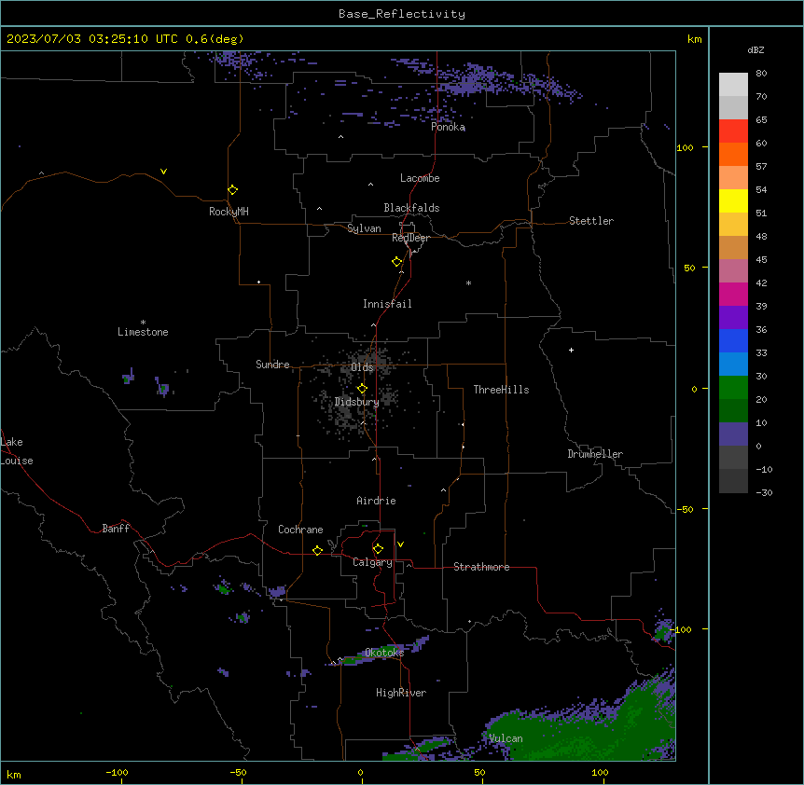Click the white asterisk marker above Limestone
804x785 pixels.
coord(143,323)
